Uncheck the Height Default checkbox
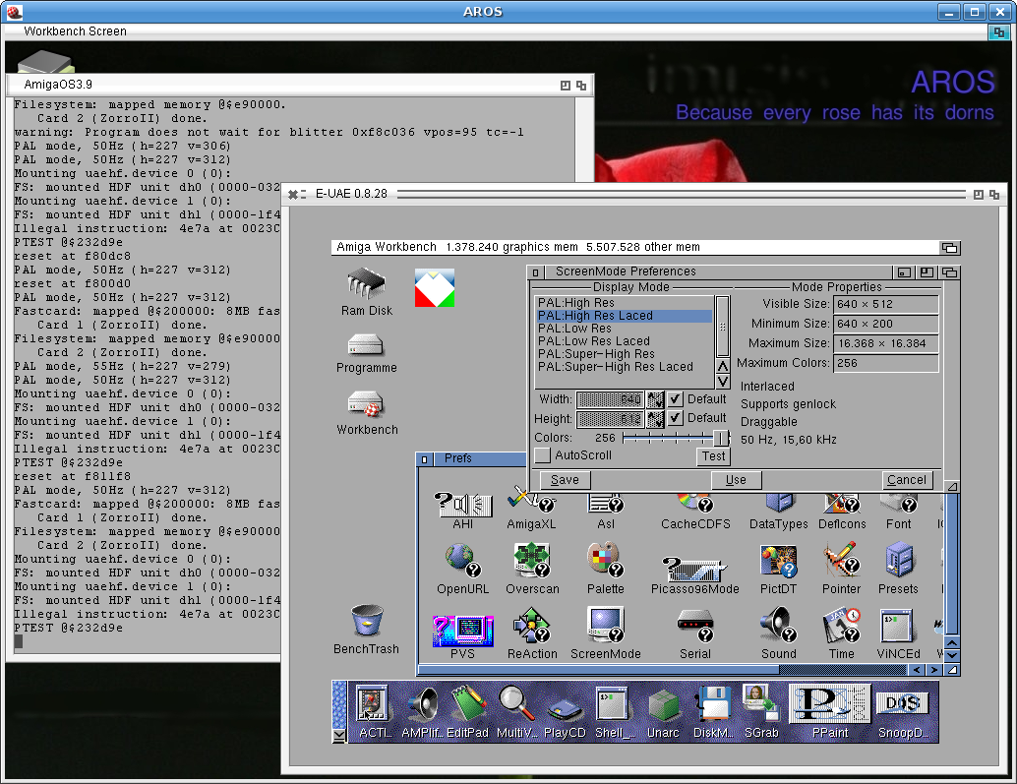 click(675, 418)
